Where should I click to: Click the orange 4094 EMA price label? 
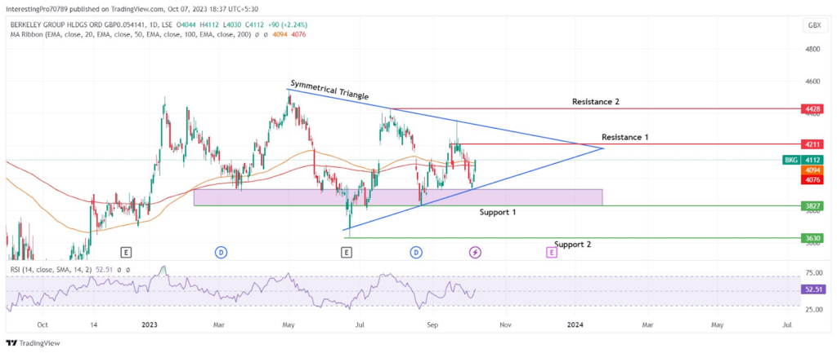(812, 170)
